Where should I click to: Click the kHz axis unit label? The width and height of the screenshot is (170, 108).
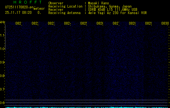coord(3,22)
